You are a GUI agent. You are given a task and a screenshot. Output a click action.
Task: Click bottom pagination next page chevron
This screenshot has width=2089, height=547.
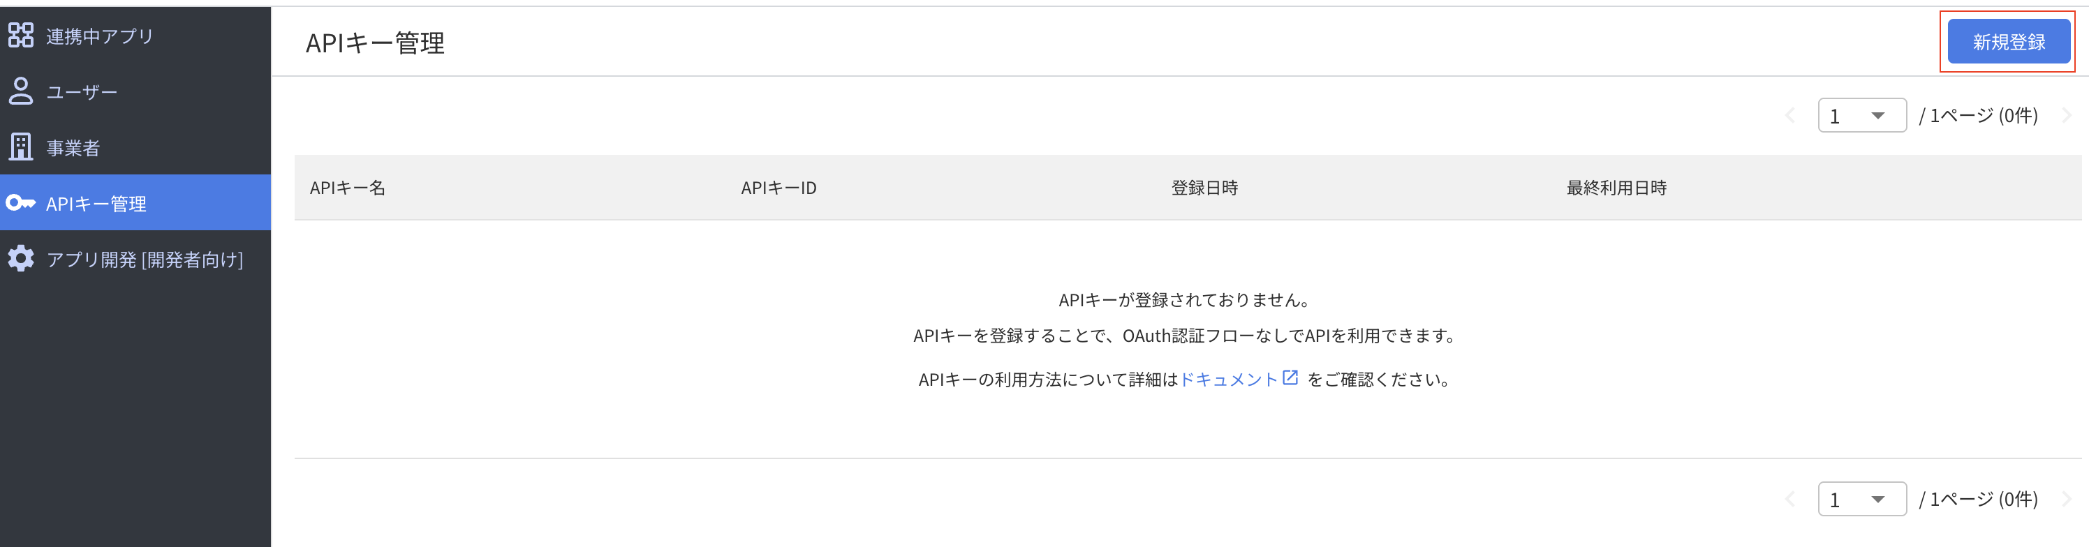(2066, 499)
